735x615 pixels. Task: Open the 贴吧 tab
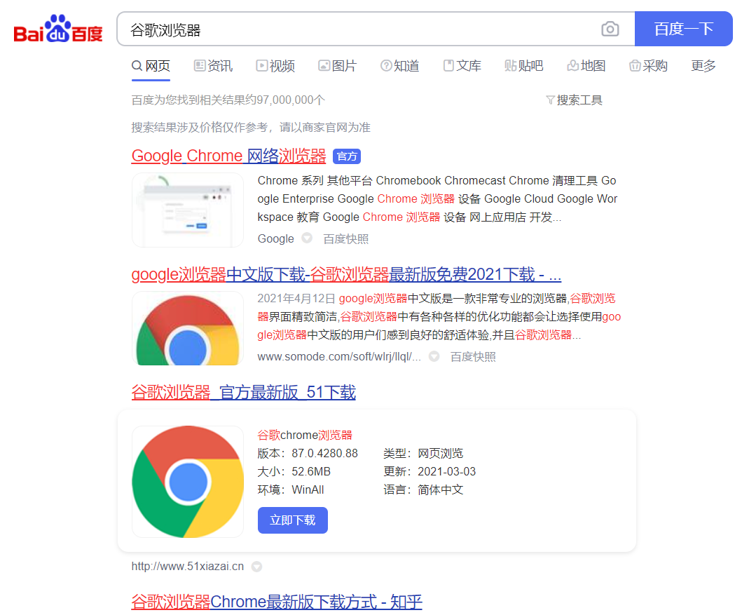click(x=524, y=66)
